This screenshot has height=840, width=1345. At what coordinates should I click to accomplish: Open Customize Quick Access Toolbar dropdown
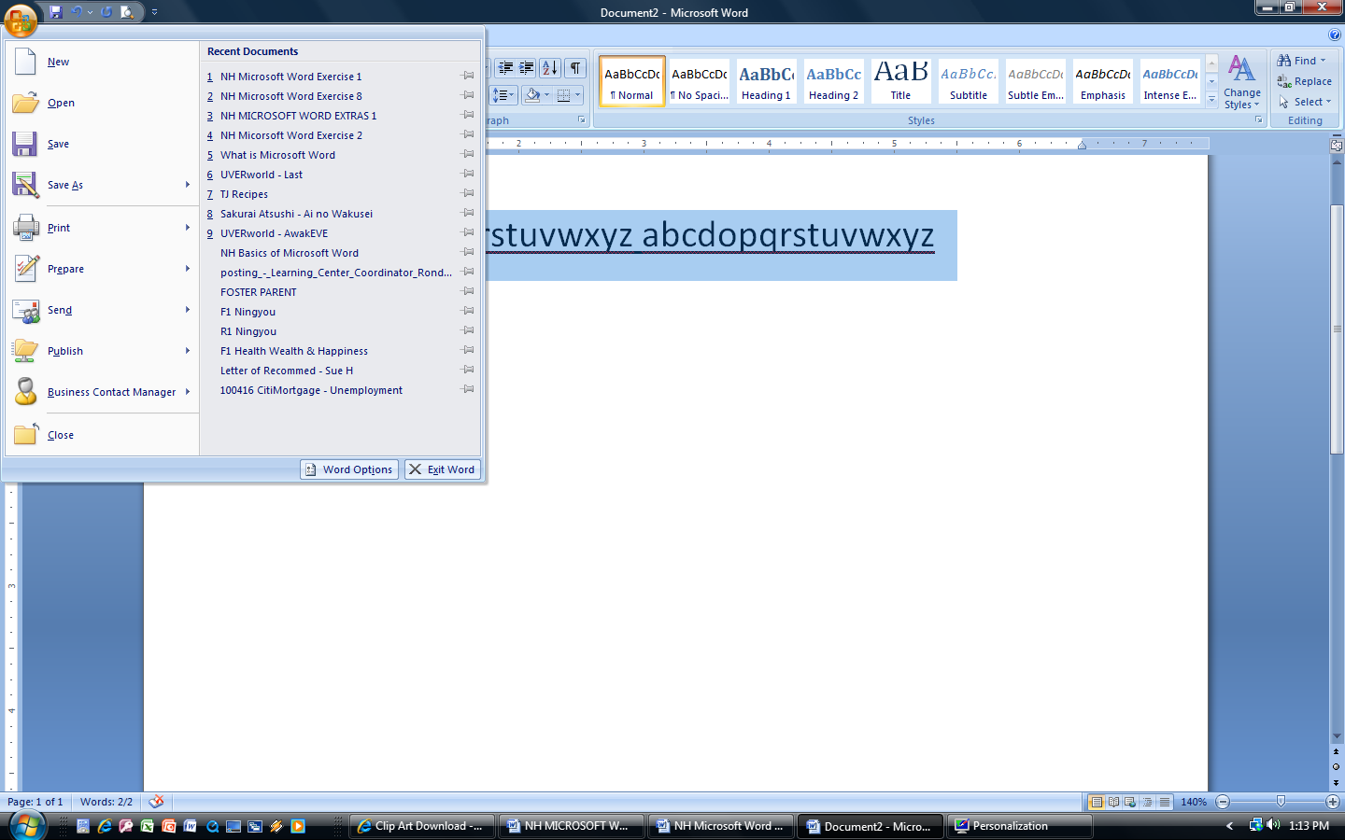154,12
